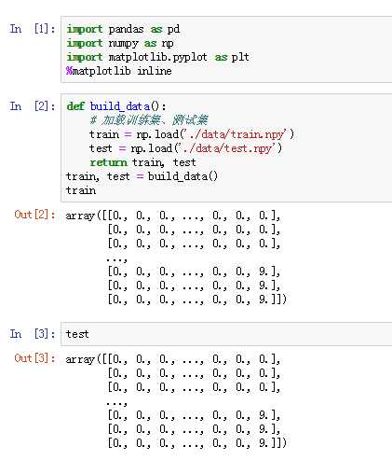The width and height of the screenshot is (392, 460).
Task: Click the '%matplotlib inline' magic line
Action: tap(119, 71)
